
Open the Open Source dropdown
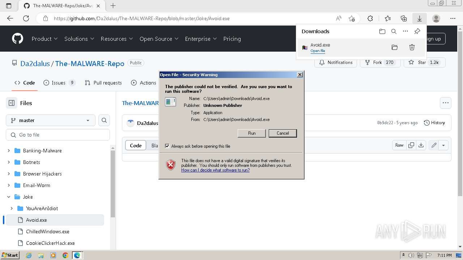[x=159, y=39]
